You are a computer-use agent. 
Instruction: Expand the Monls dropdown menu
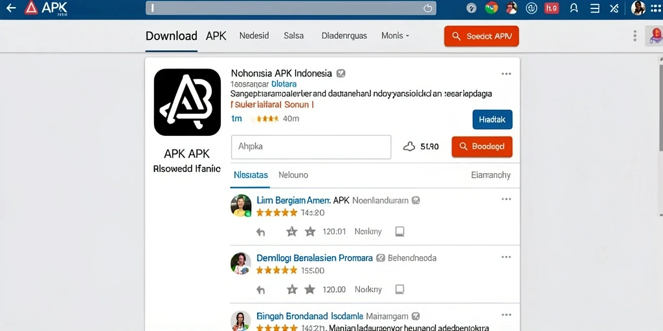pyautogui.click(x=396, y=36)
